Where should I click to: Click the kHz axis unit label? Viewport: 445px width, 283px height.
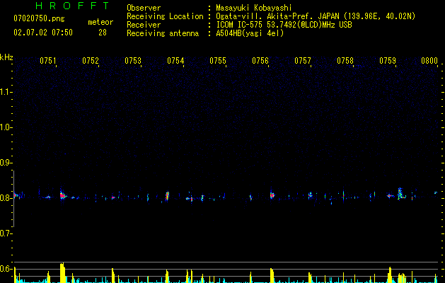[6, 57]
